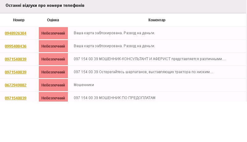Click the Коментар column header
The height and width of the screenshot is (142, 247).
click(157, 20)
